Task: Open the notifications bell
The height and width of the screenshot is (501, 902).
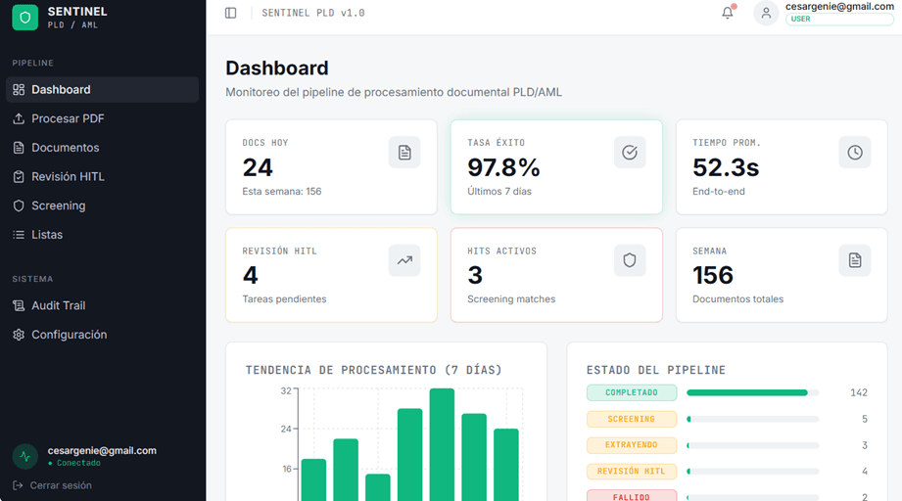Action: tap(728, 13)
